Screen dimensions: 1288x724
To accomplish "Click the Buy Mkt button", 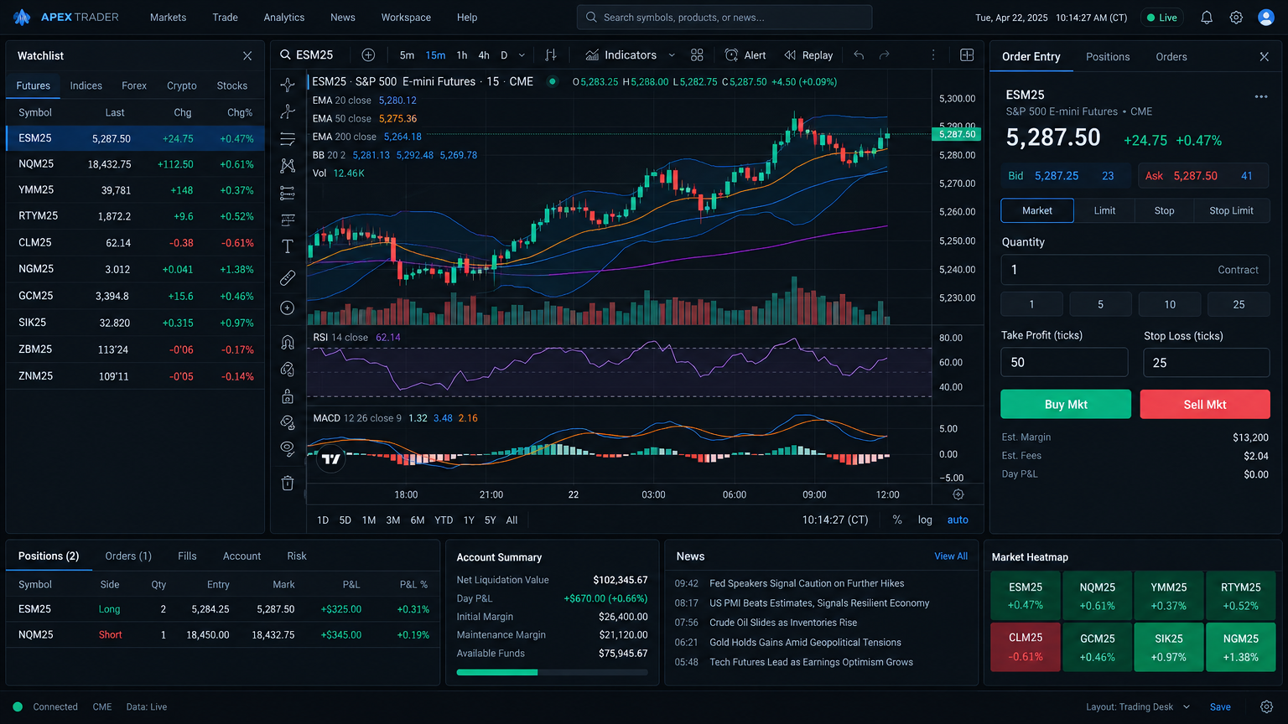I will (x=1066, y=404).
